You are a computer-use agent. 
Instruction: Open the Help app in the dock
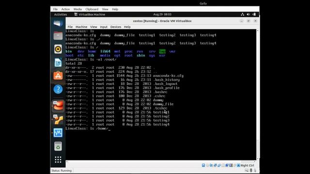point(58,89)
